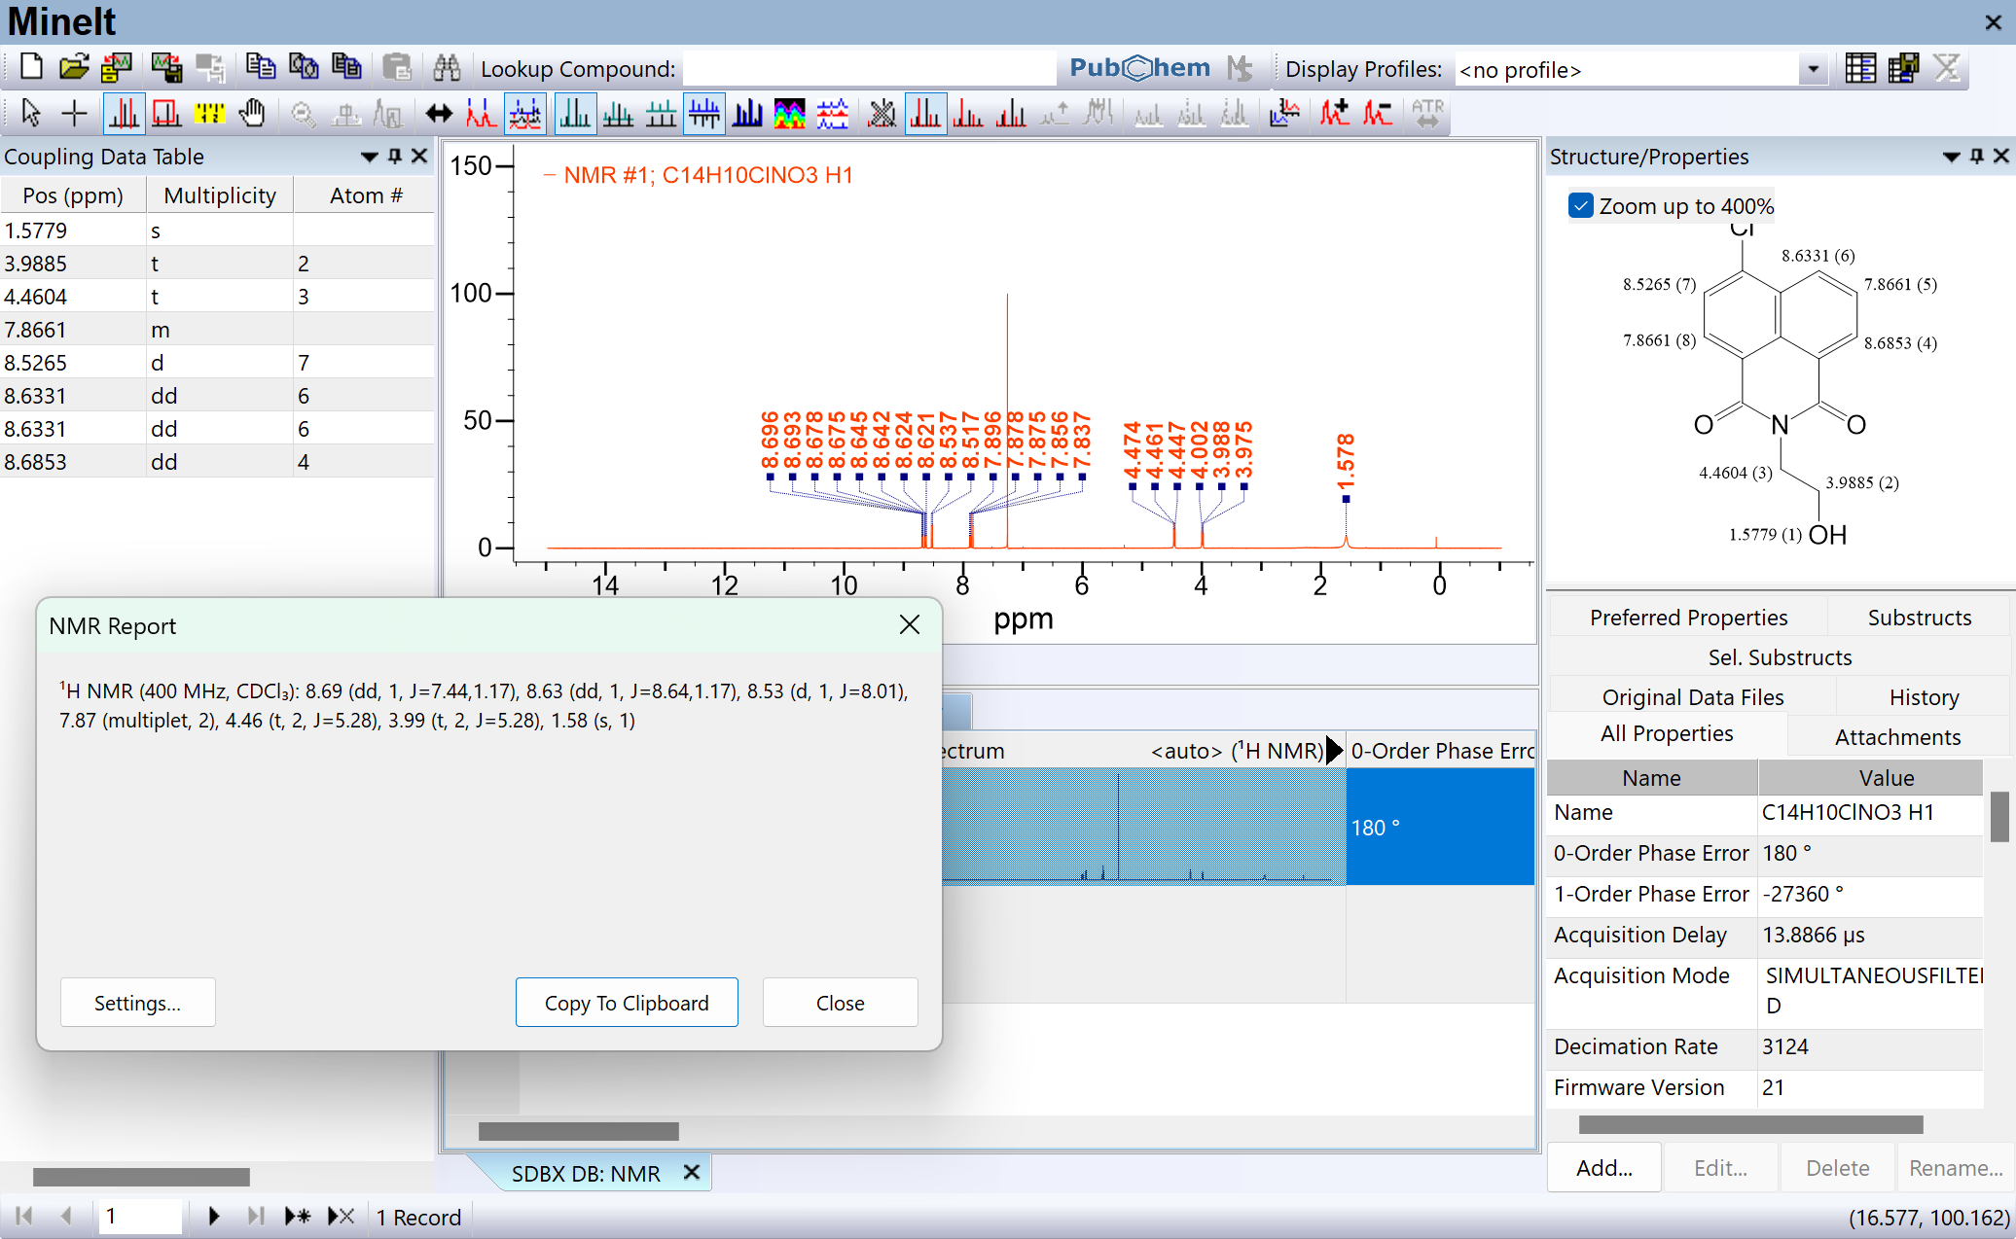Click the rainbow contour plot icon

pos(789,114)
